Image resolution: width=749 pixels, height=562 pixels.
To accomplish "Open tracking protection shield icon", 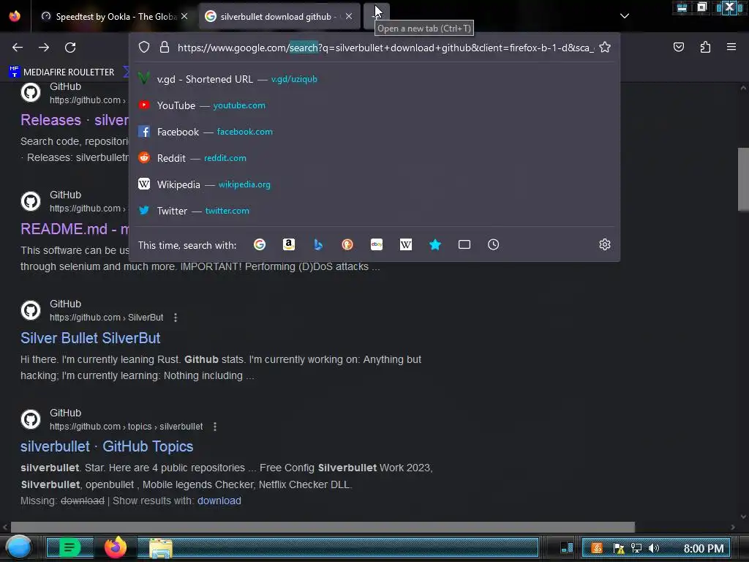I will pos(144,48).
